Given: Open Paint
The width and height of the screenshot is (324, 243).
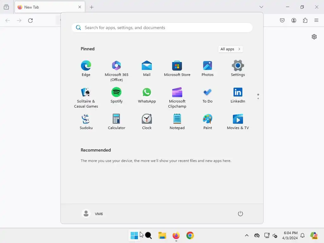Looking at the screenshot, I should [x=208, y=122].
